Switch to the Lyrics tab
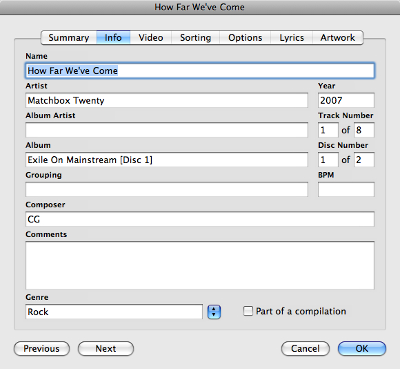The height and width of the screenshot is (369, 400). tap(292, 37)
